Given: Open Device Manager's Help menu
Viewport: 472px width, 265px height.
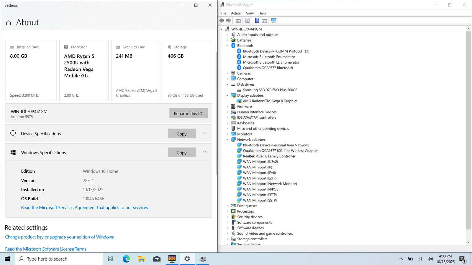Looking at the screenshot, I should pos(262,13).
